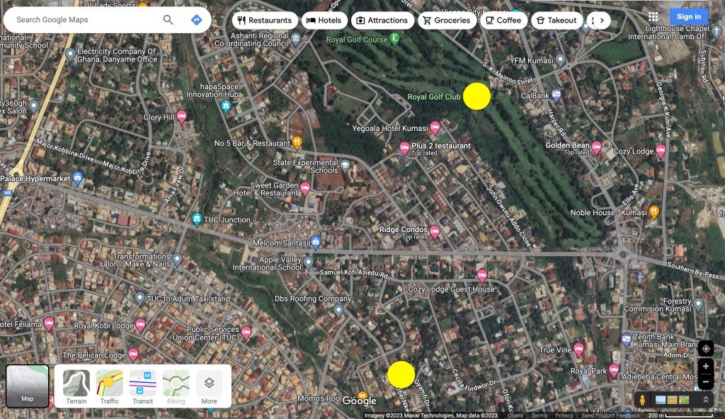725x419 pixels.
Task: Enable the Traffic layer
Action: click(x=110, y=387)
